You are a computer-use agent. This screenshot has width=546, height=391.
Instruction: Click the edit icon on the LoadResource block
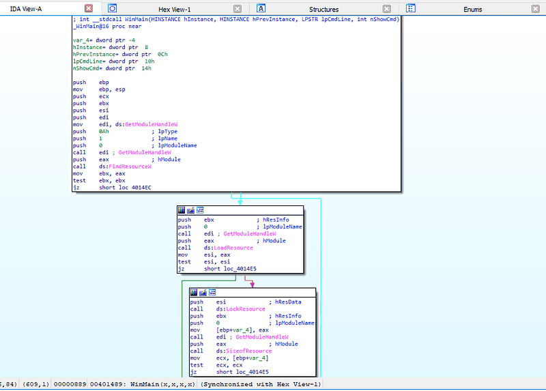tap(190, 210)
